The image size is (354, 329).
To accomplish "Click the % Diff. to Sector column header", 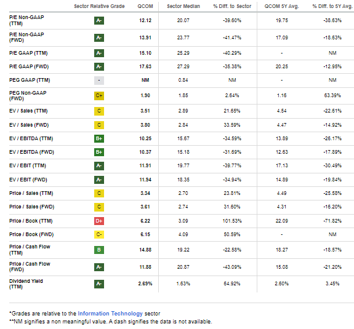I will tap(232, 6).
